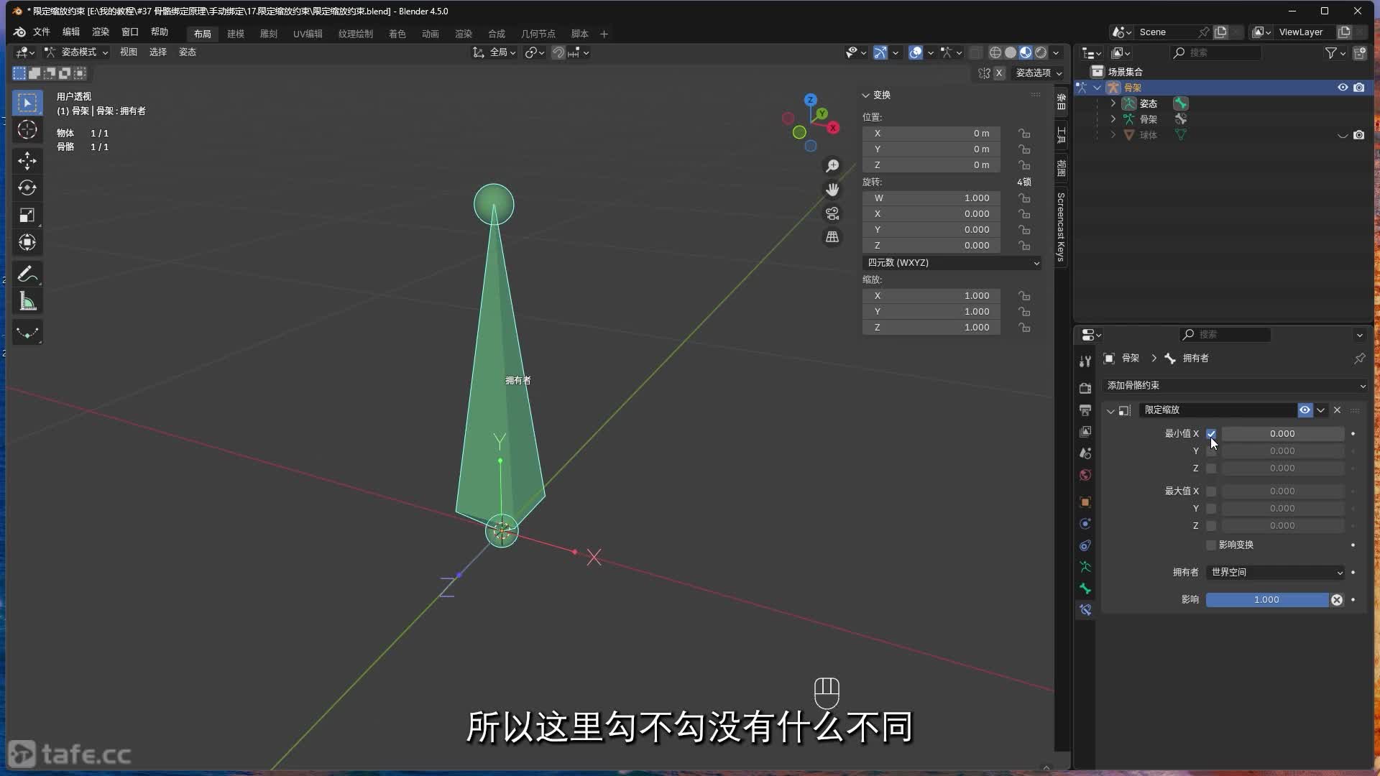1380x776 pixels.
Task: Click the 缩放 Y value field
Action: coord(931,312)
